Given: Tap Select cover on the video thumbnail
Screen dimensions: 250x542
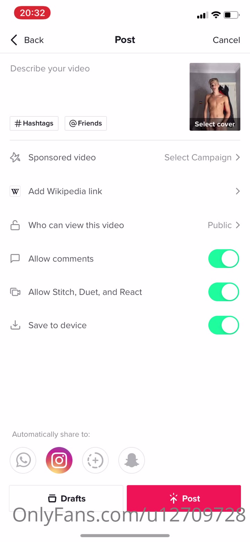Looking at the screenshot, I should point(215,124).
